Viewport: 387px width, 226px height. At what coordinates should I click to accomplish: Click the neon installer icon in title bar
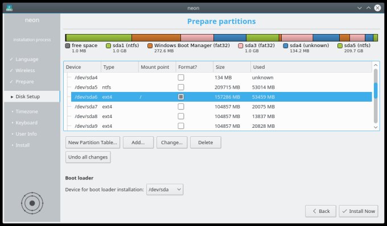tap(9, 8)
